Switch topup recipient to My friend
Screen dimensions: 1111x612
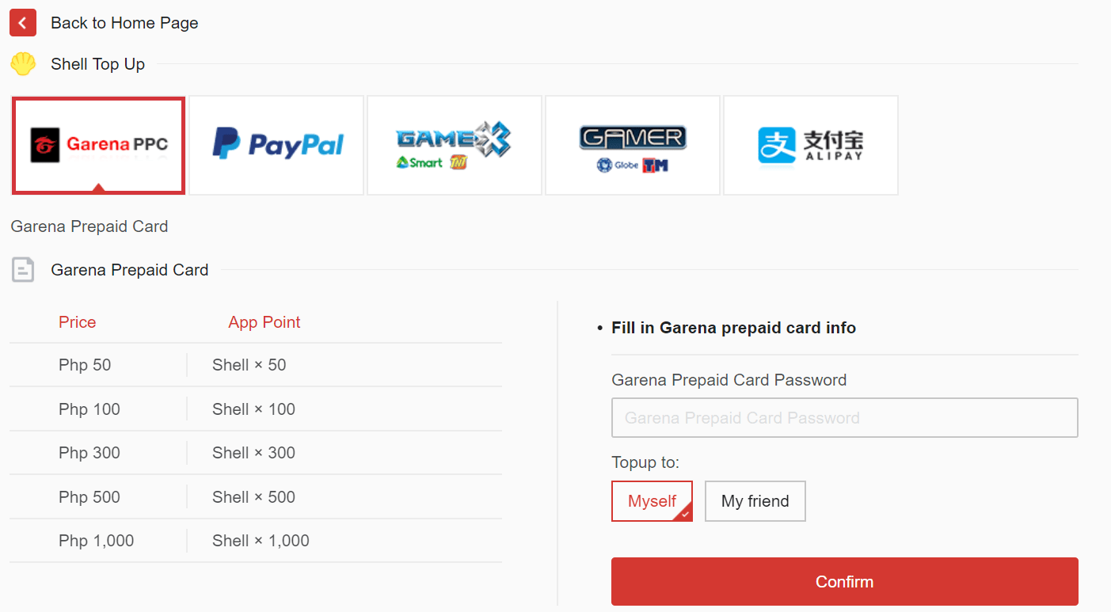tap(755, 501)
